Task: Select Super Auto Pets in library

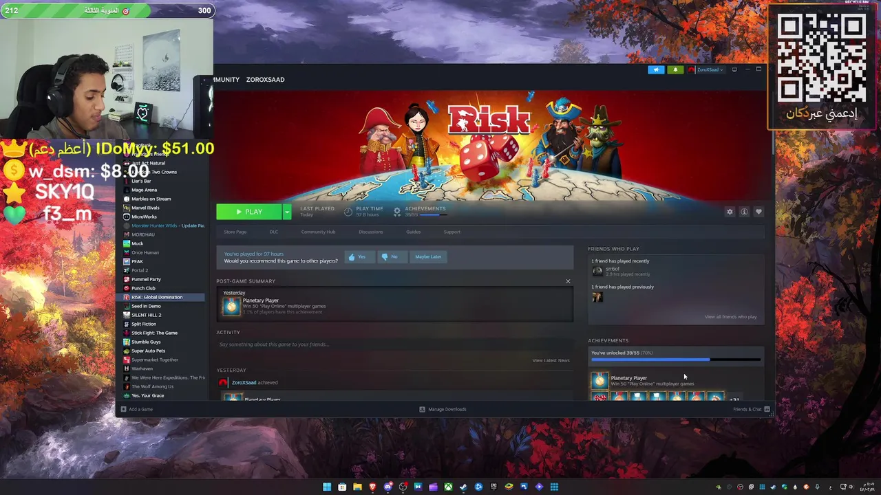Action: pos(148,351)
